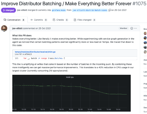Open joe-elliott profile link in merge line

[x=22, y=10]
